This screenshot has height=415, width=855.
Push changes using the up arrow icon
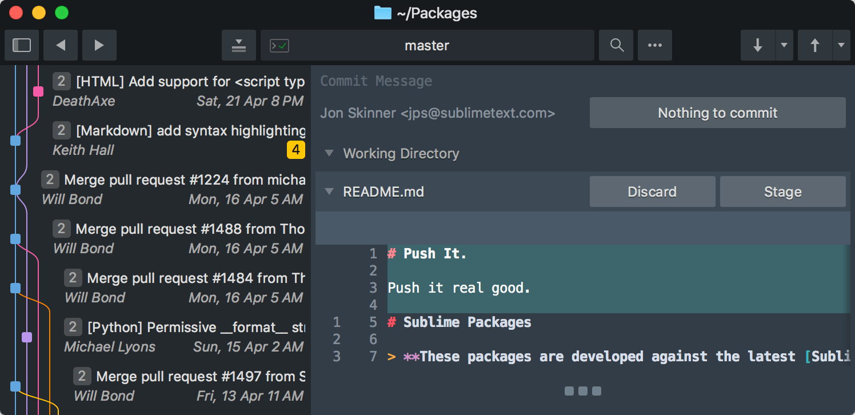[x=815, y=45]
